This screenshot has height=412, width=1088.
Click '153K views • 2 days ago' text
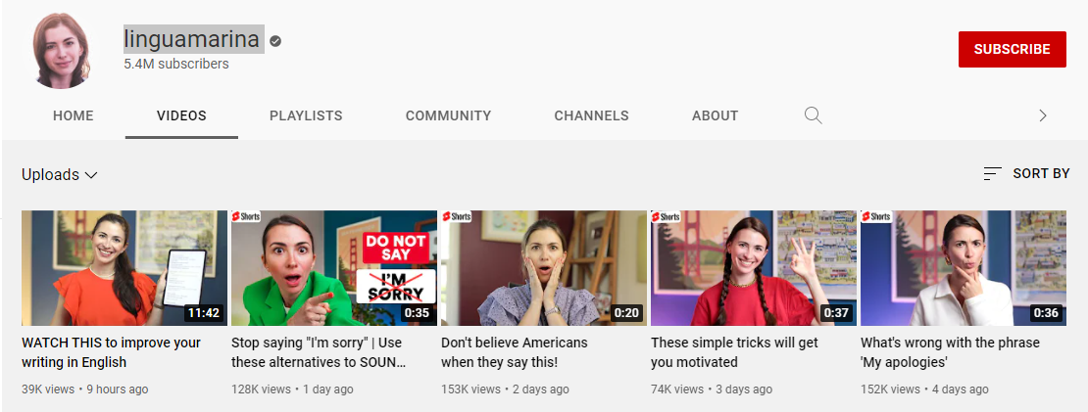tap(505, 389)
